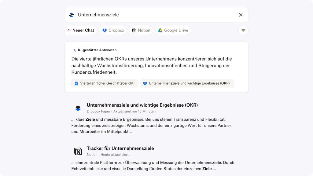Select the Notion logo in the Notion filter chip

click(134, 30)
